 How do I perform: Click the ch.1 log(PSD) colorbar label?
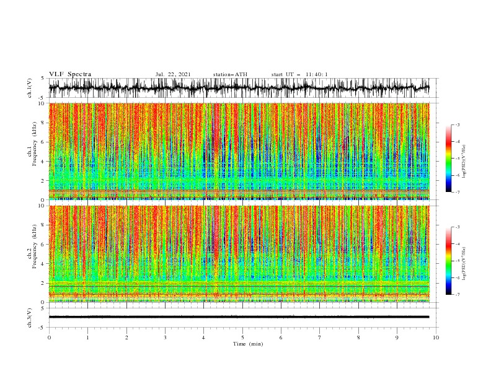pyautogui.click(x=464, y=162)
